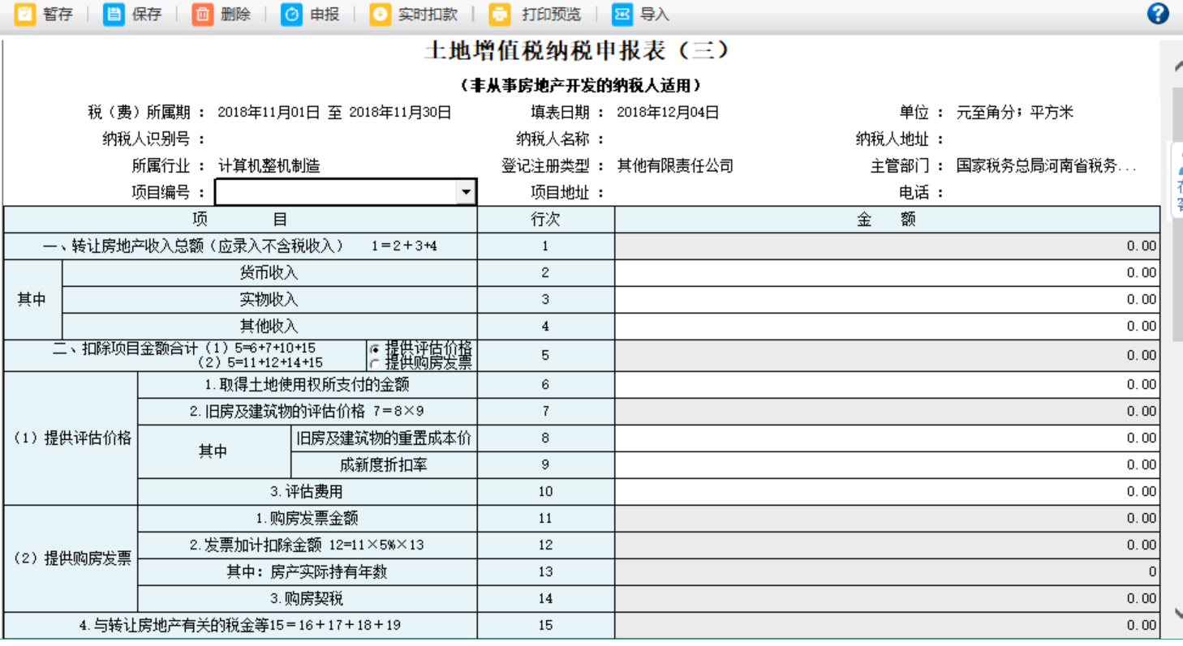
Task: Click the 导入 (import) icon
Action: tap(622, 14)
